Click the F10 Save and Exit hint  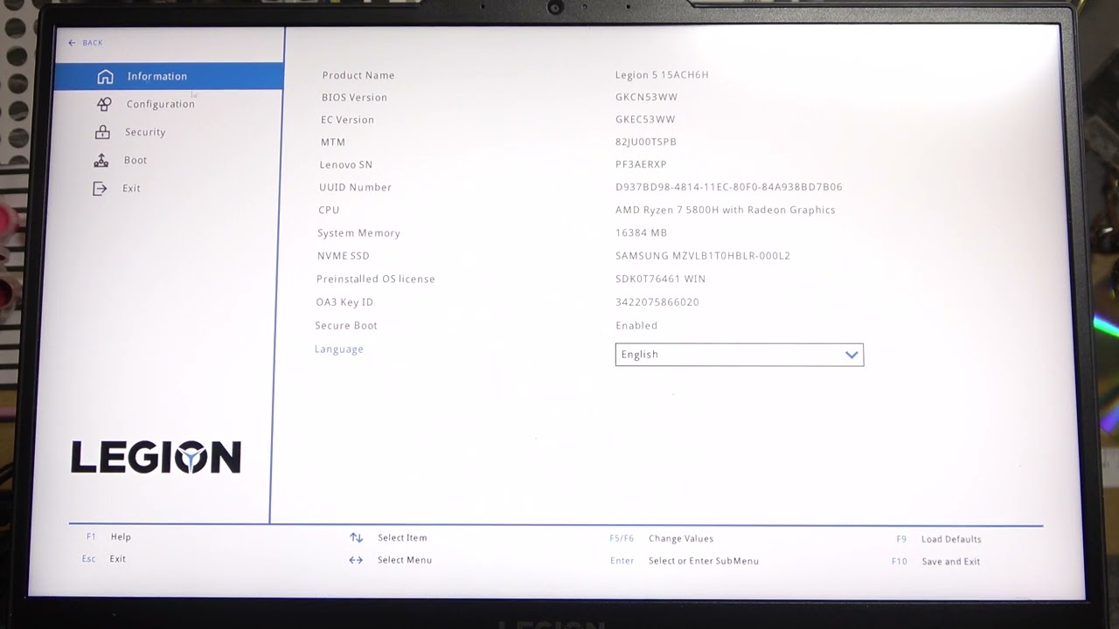[x=936, y=562]
